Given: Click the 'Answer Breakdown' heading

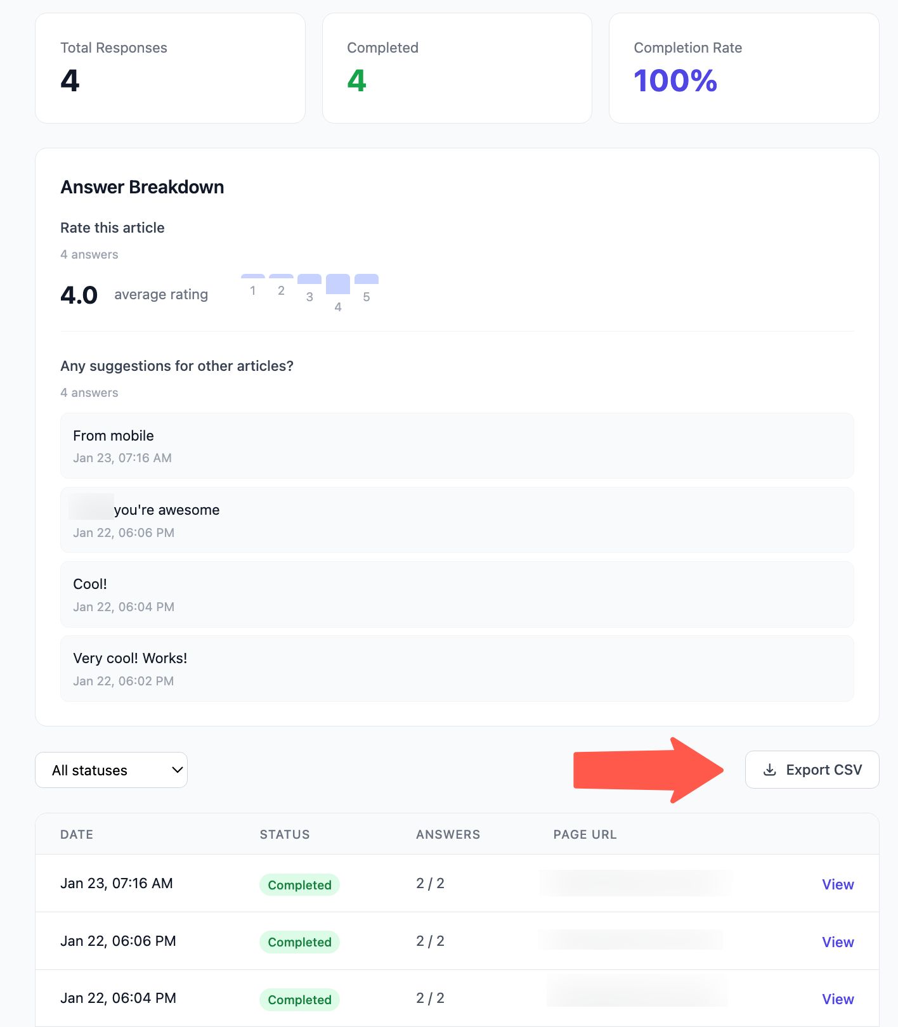Looking at the screenshot, I should click(x=142, y=187).
